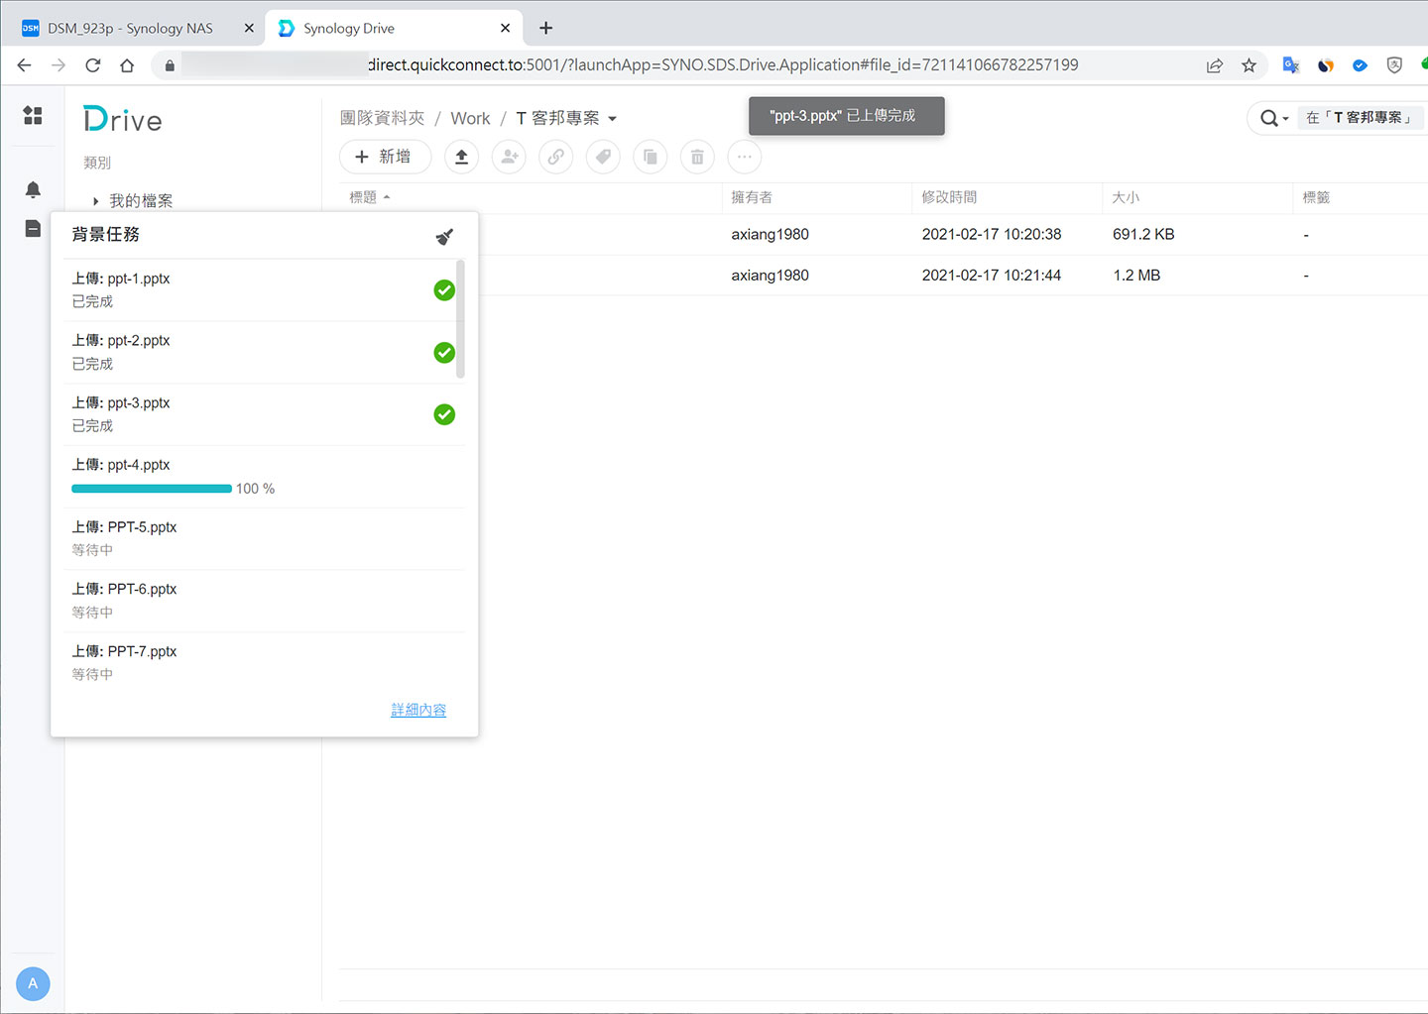Open the notifications bell in the sidebar

click(33, 189)
